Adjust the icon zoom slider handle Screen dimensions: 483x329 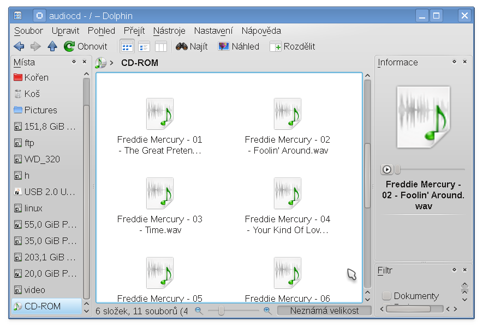pyautogui.click(x=221, y=311)
